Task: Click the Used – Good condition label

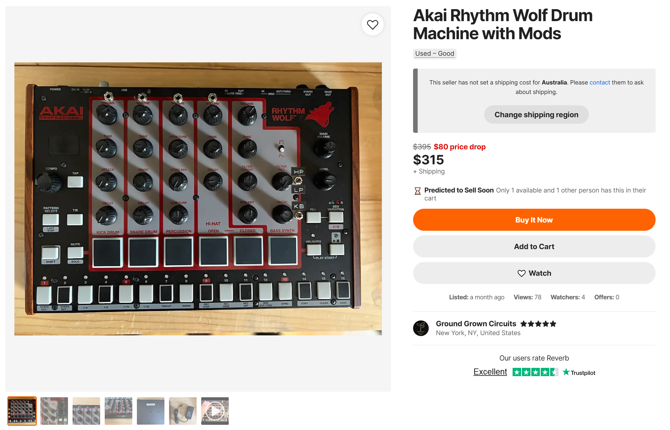Action: point(434,54)
